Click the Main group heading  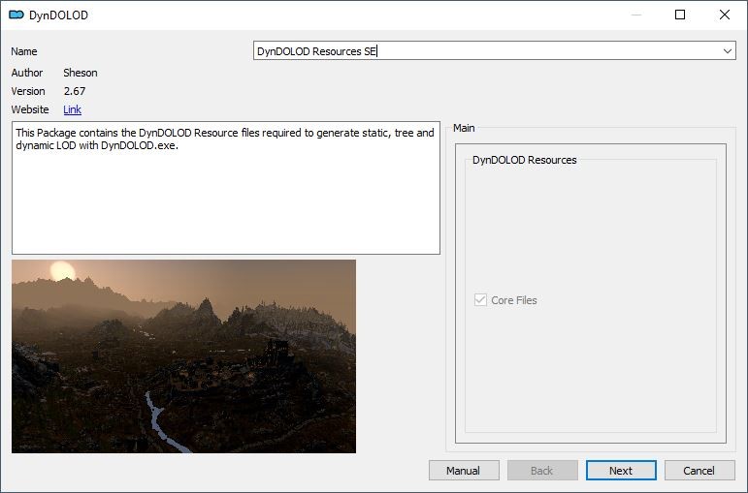pos(464,128)
